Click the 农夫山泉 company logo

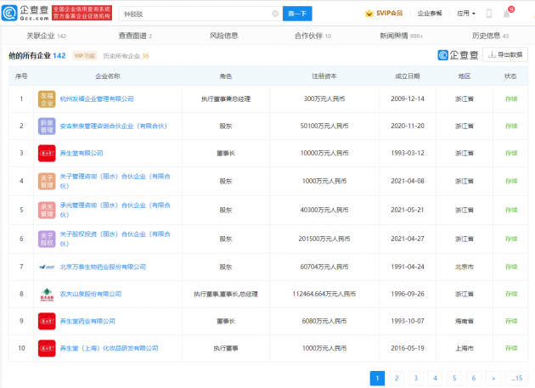47,295
